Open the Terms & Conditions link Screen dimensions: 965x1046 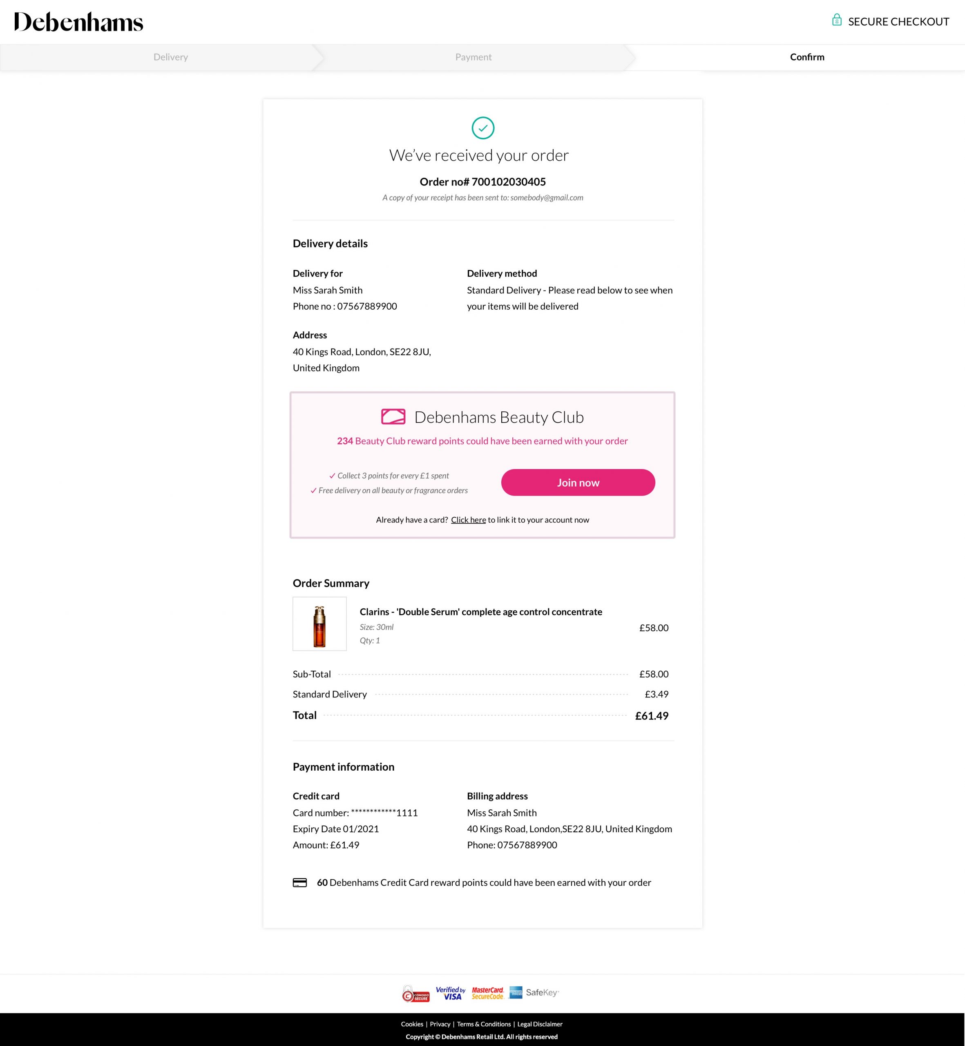pyautogui.click(x=484, y=1024)
